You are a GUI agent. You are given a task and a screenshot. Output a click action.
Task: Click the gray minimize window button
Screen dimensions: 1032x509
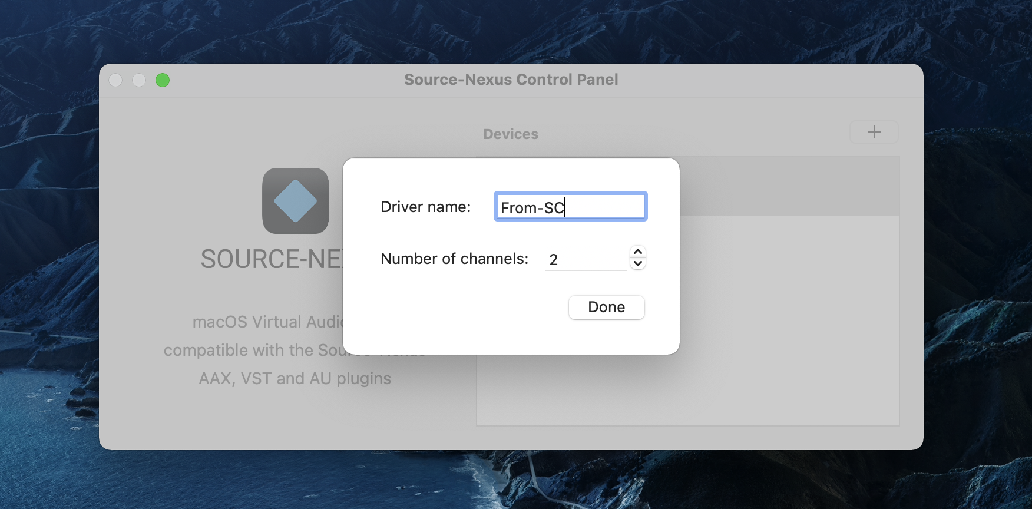point(139,80)
